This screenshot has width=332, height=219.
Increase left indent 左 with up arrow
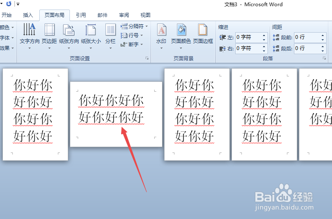(x=264, y=36)
